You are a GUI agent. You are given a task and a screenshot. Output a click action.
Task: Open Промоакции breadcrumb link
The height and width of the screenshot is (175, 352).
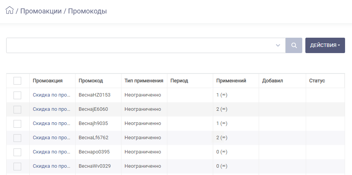point(41,11)
